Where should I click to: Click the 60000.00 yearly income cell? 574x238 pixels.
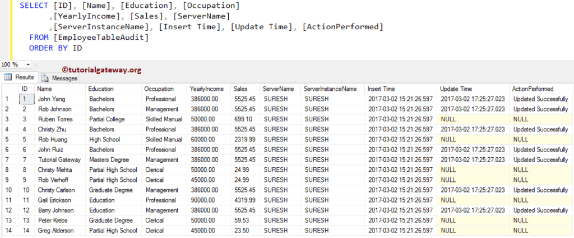click(x=209, y=139)
